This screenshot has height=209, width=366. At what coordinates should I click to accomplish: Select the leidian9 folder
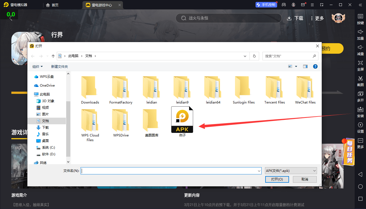(182, 90)
